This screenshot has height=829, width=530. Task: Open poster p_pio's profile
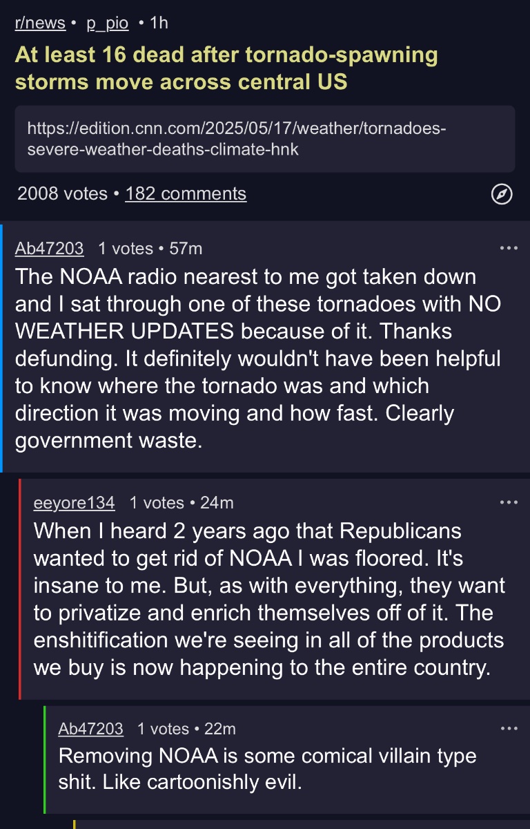(x=108, y=23)
